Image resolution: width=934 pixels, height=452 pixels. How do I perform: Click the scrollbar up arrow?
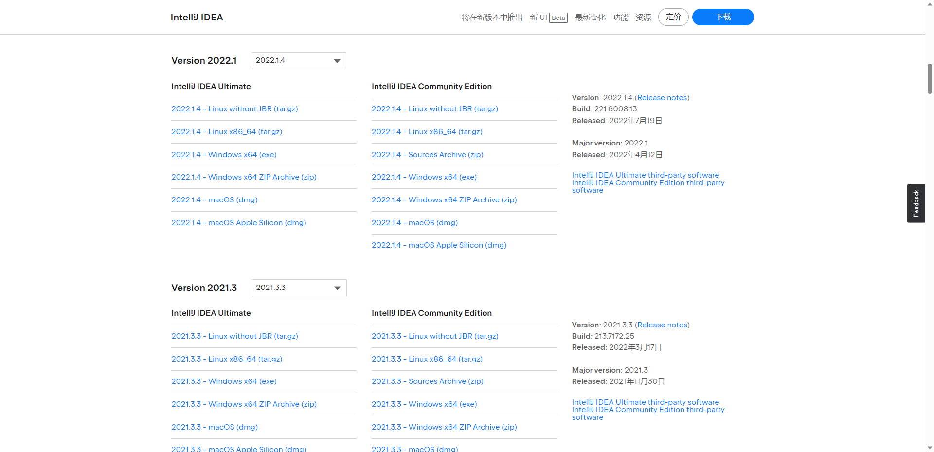pyautogui.click(x=930, y=4)
